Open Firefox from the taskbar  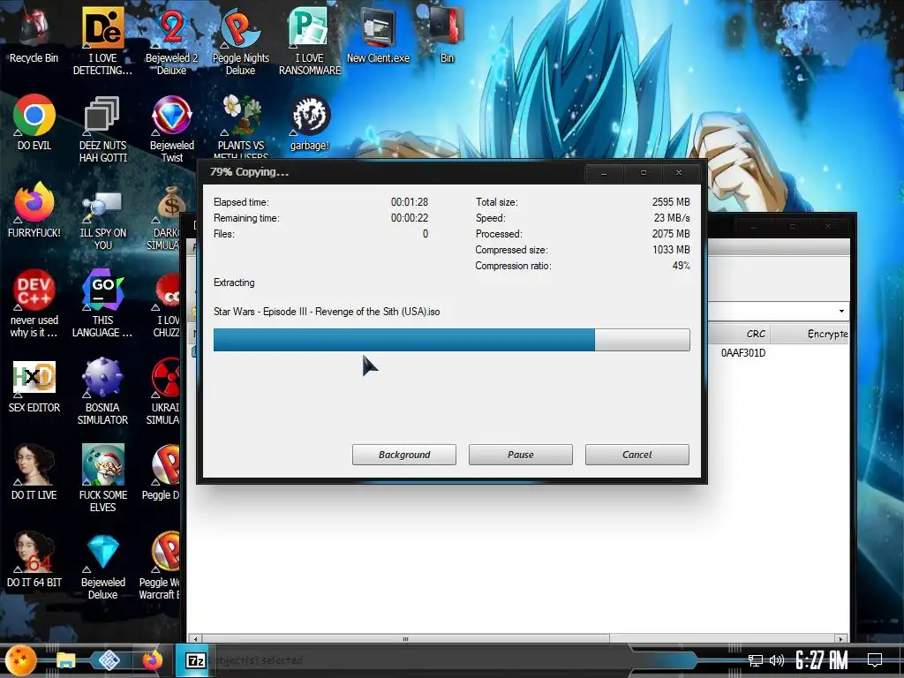152,660
